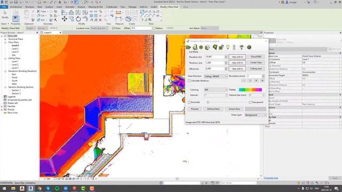This screenshot has width=342, height=192.
Task: Open the Coloring dropdown
Action: [215, 90]
